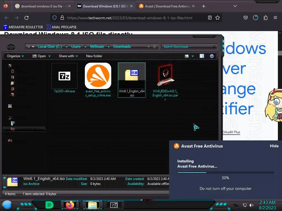Open a new browser tab with plus

(x=204, y=6)
